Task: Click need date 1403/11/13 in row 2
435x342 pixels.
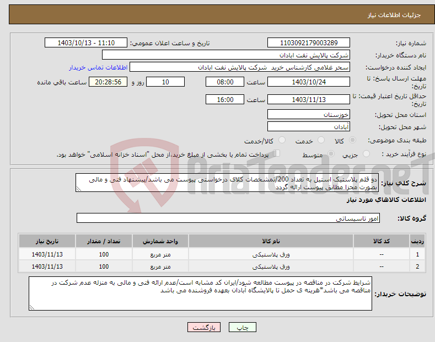Action: pyautogui.click(x=47, y=266)
